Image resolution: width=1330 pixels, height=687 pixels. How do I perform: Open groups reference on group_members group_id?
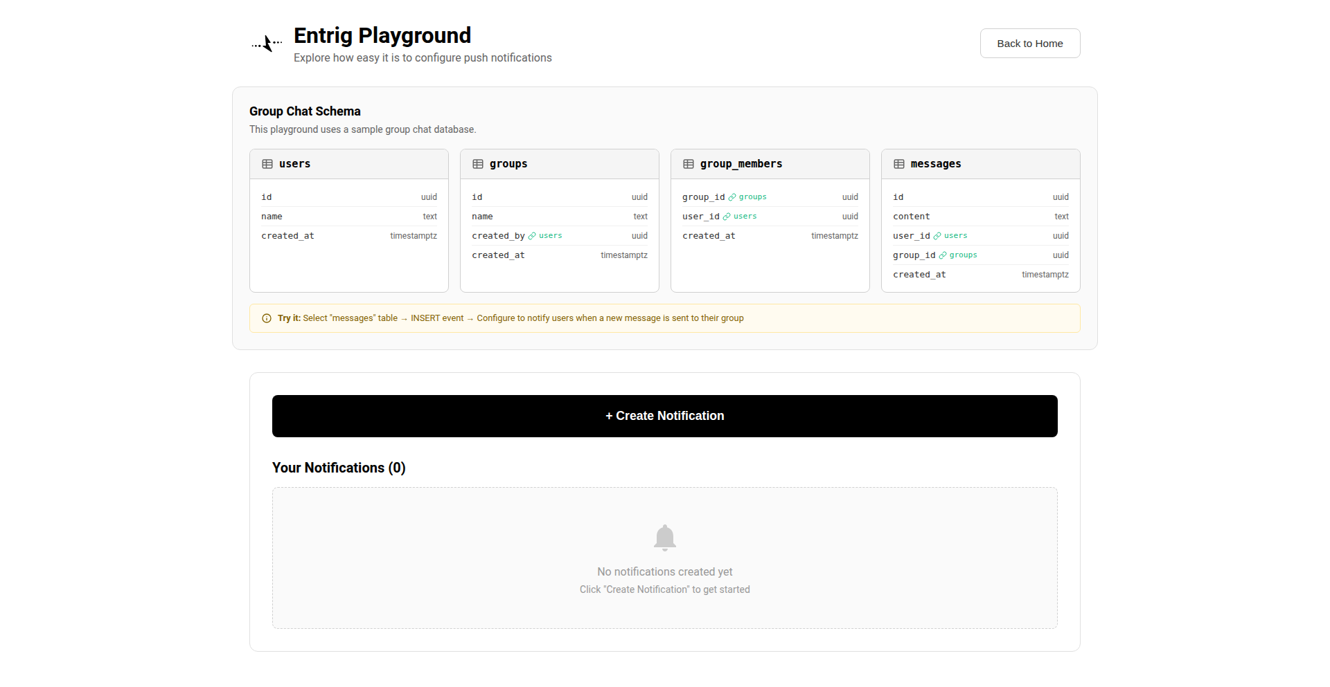point(752,197)
